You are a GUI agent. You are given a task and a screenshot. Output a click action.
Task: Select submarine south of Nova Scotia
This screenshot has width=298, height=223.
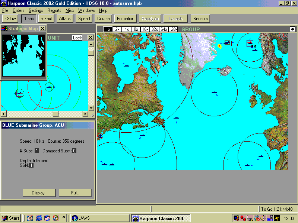click(142, 135)
